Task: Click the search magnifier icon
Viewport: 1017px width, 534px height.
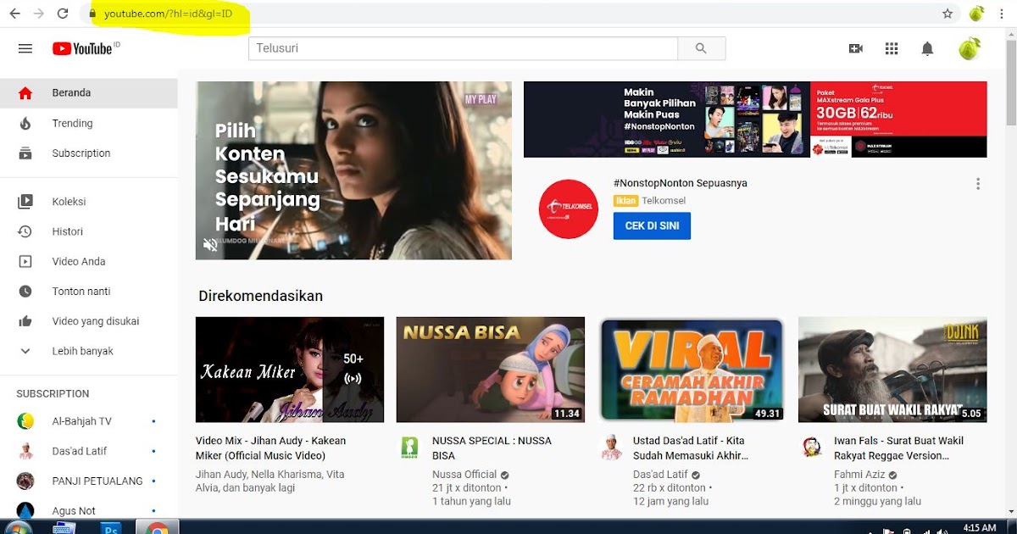Action: [x=701, y=48]
